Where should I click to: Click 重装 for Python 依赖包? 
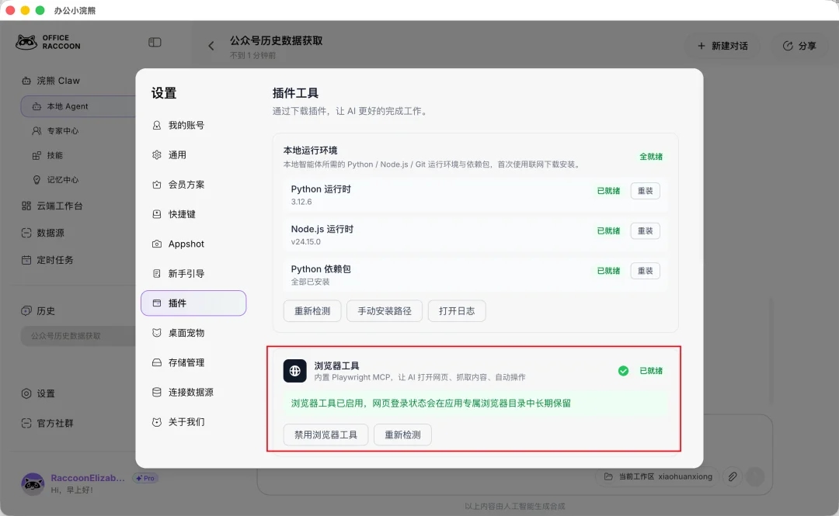(645, 271)
